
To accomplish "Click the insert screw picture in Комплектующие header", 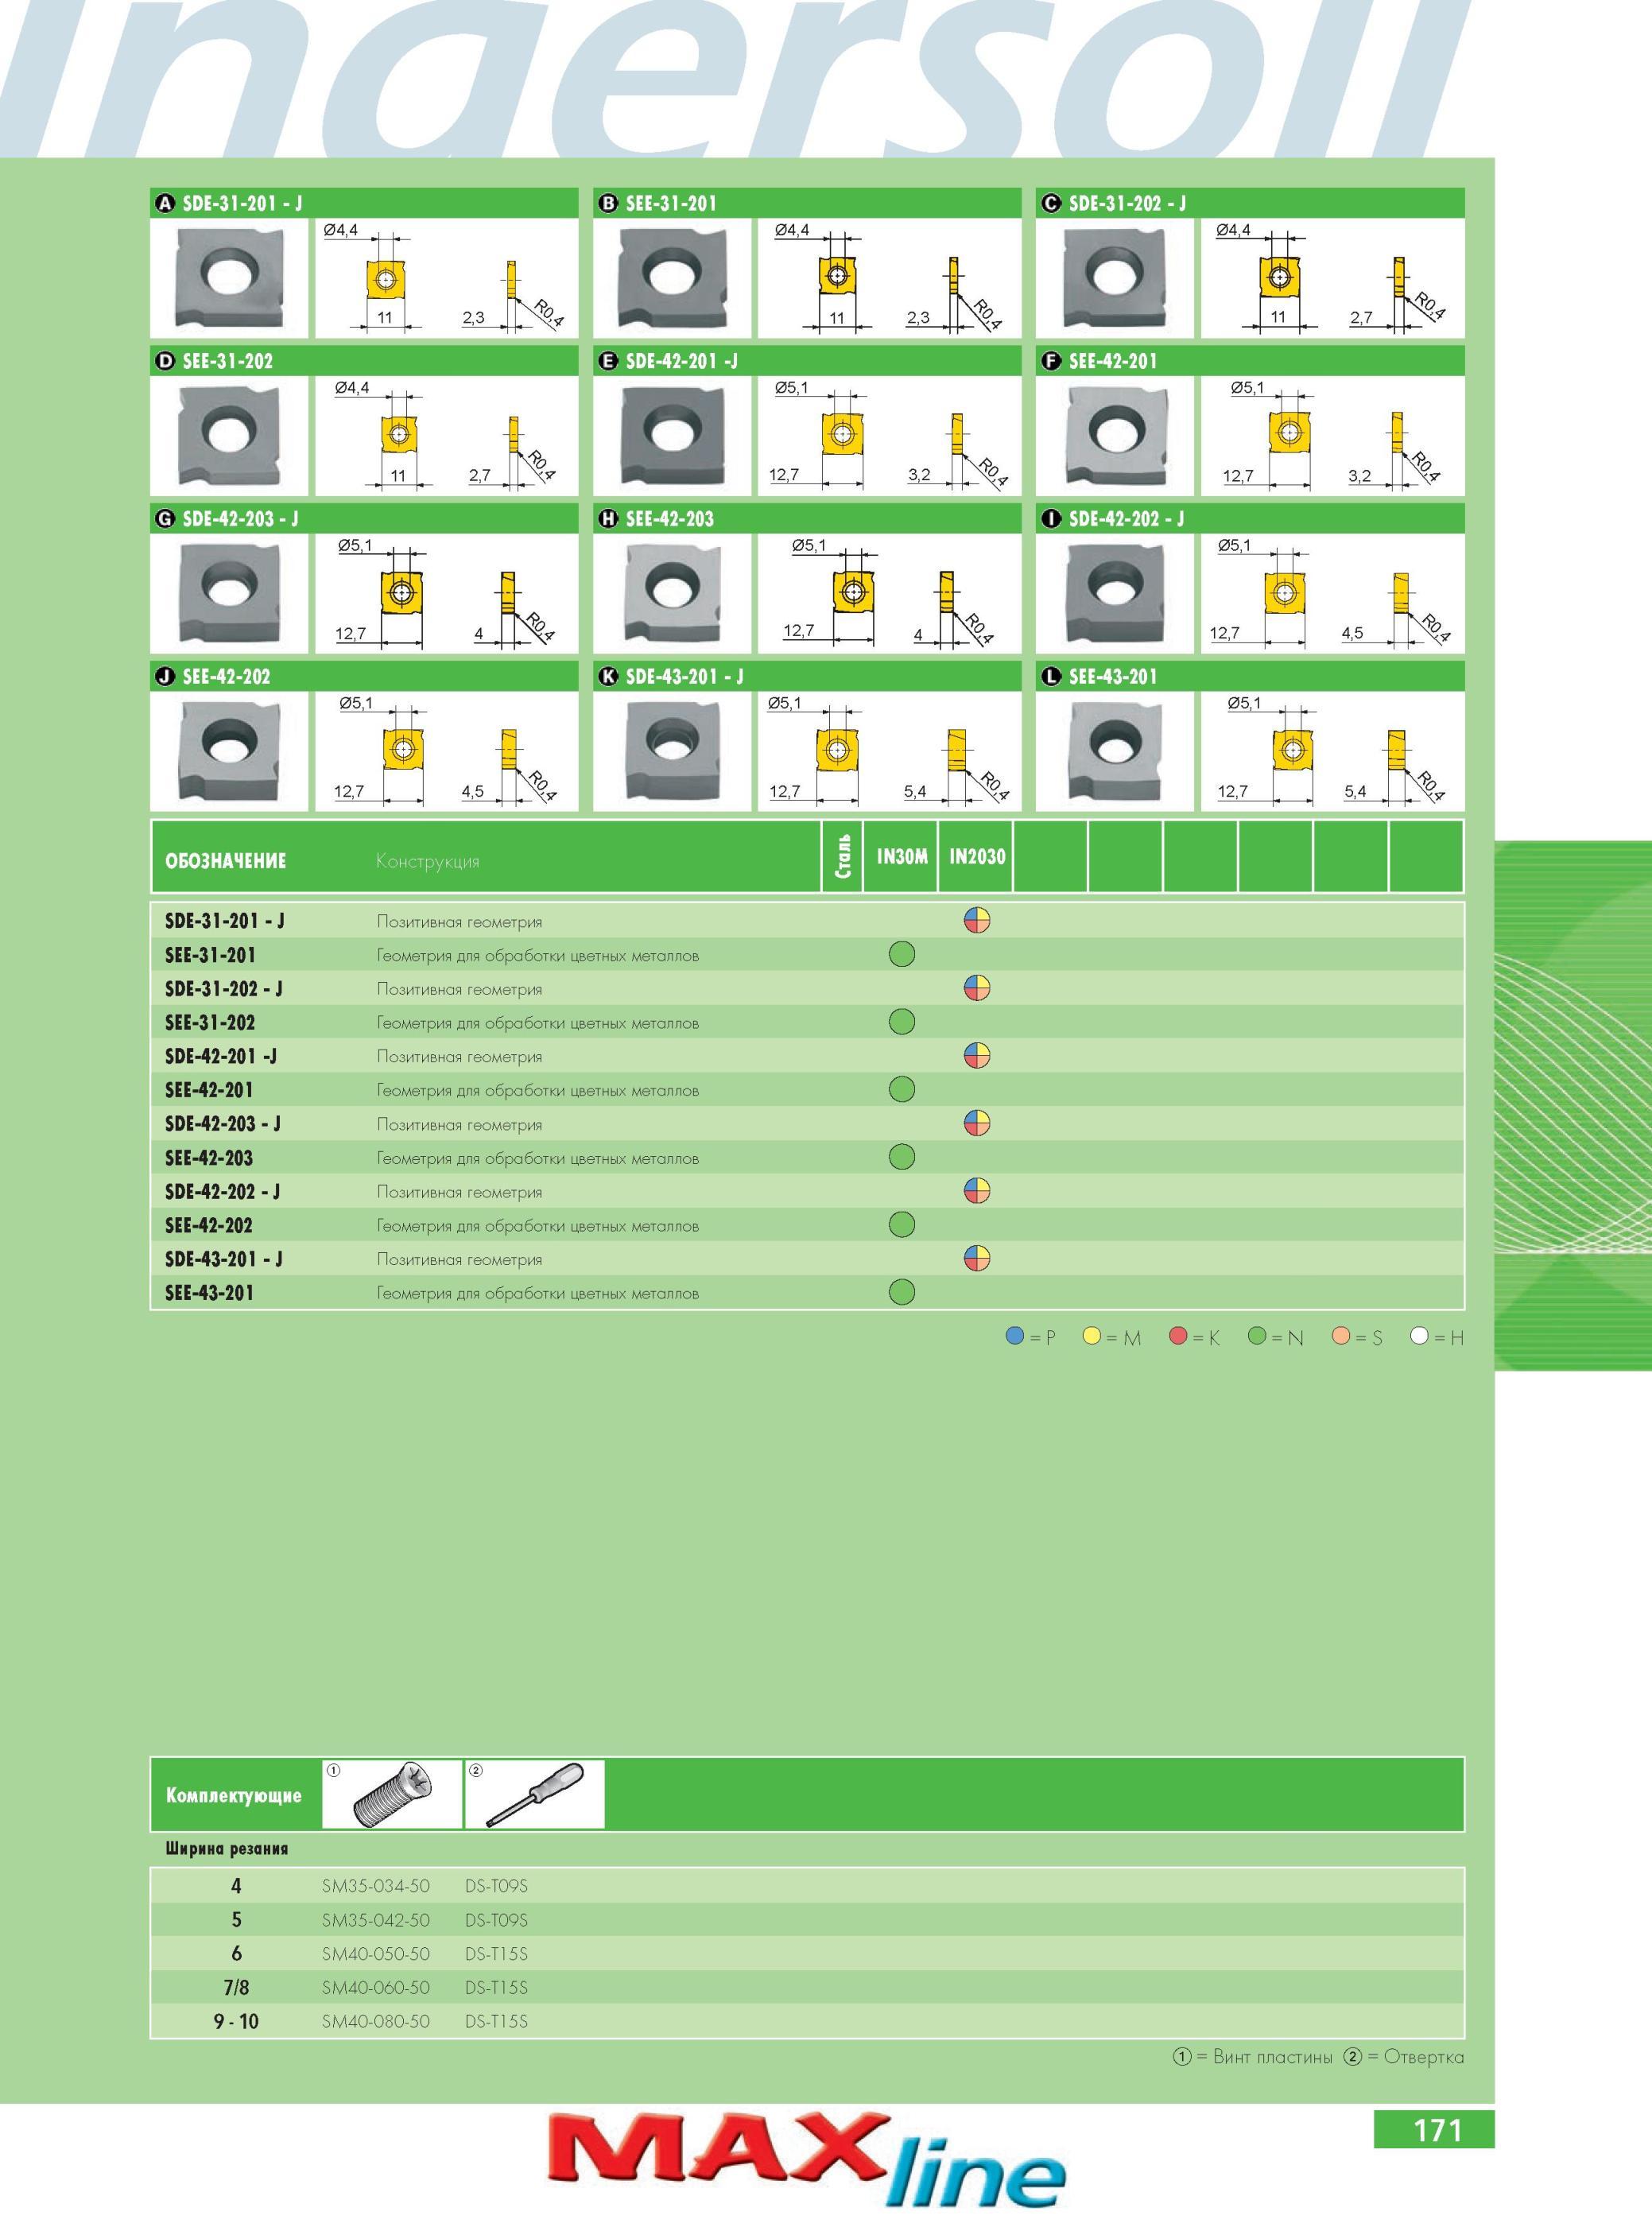I will pos(392,1795).
